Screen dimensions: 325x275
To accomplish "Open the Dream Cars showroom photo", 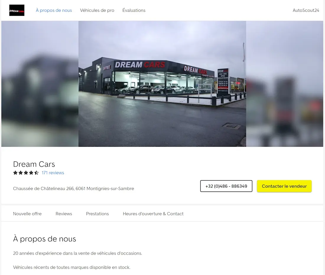I will (x=162, y=84).
